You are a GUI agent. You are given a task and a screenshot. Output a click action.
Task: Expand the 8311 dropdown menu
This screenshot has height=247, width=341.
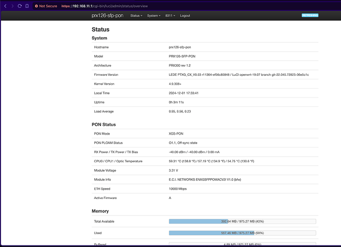pos(170,16)
